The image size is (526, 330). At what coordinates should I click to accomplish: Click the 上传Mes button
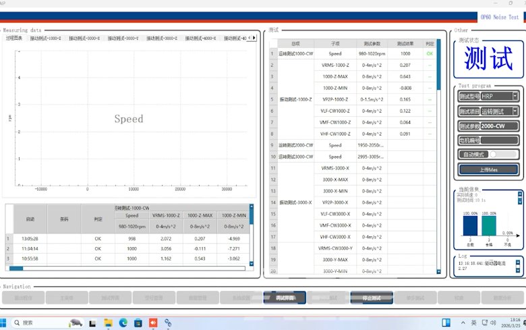(488, 169)
